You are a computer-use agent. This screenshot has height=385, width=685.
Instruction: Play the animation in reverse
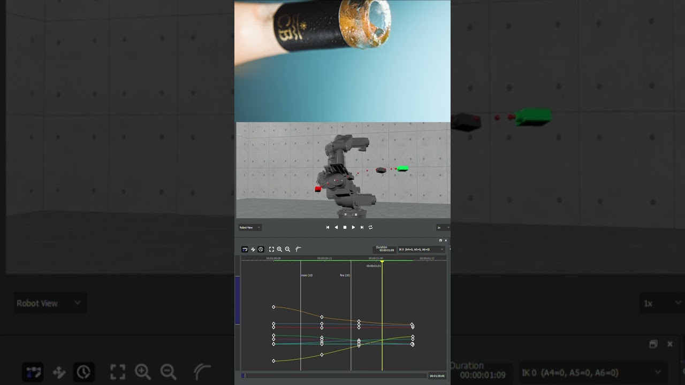click(x=336, y=227)
